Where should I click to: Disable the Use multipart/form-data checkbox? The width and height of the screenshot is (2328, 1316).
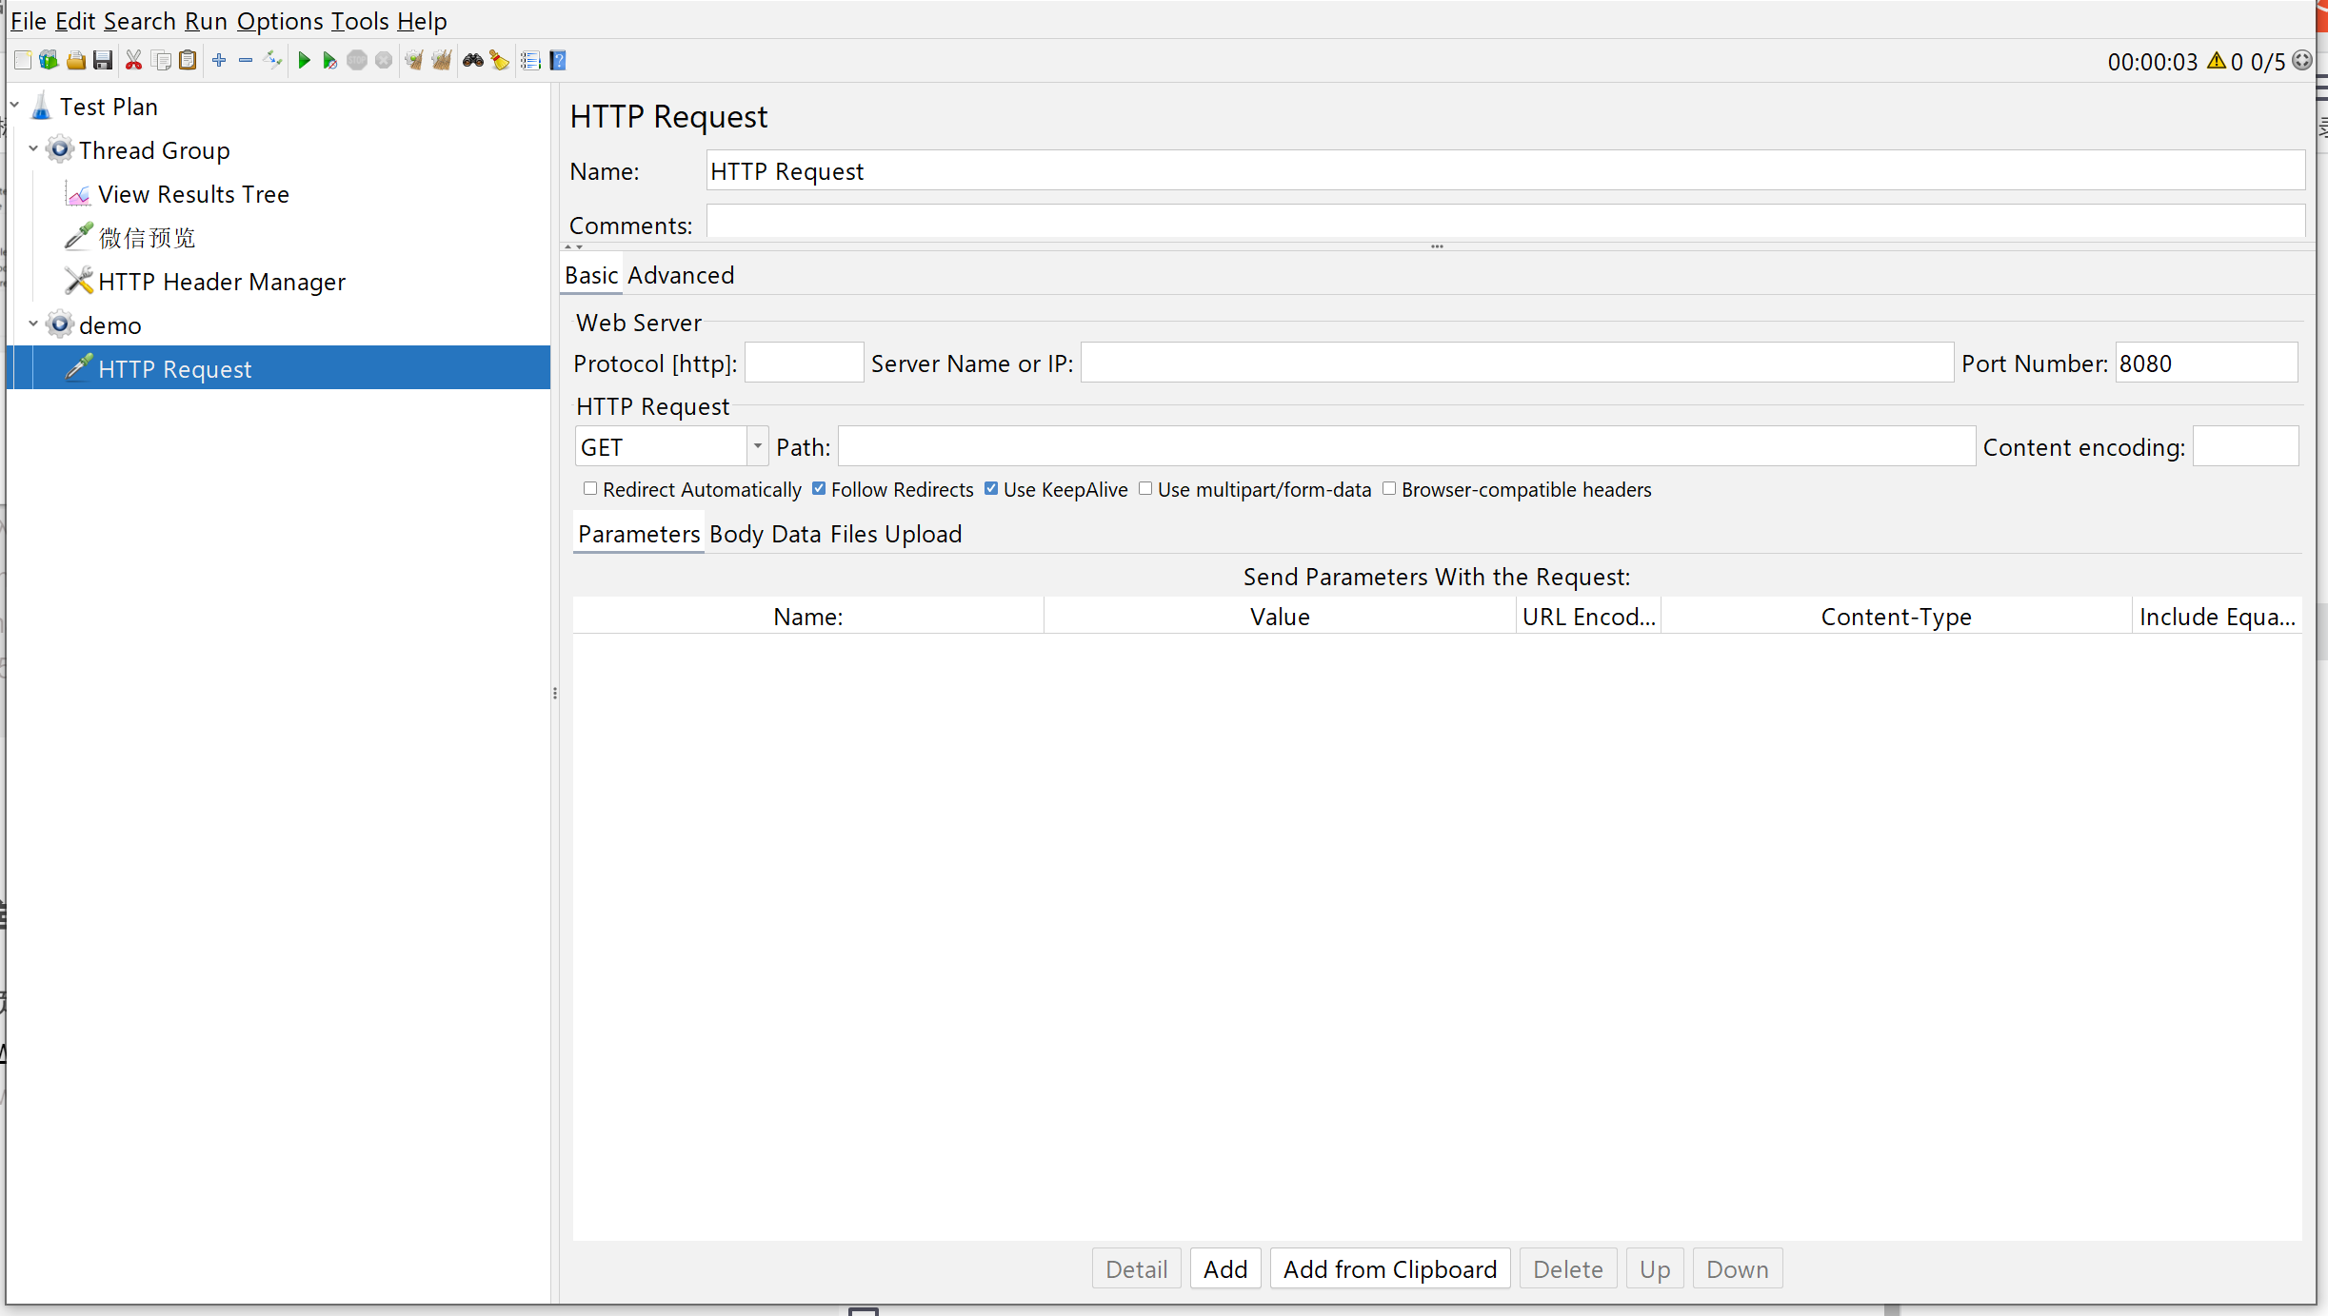point(1144,489)
